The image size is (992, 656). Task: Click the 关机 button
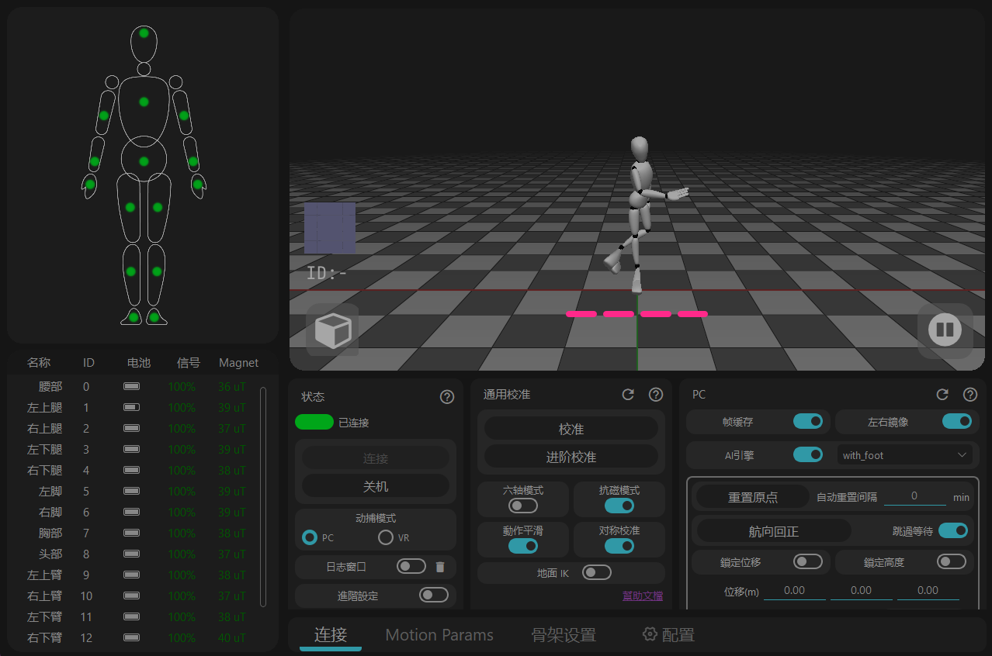click(x=376, y=486)
